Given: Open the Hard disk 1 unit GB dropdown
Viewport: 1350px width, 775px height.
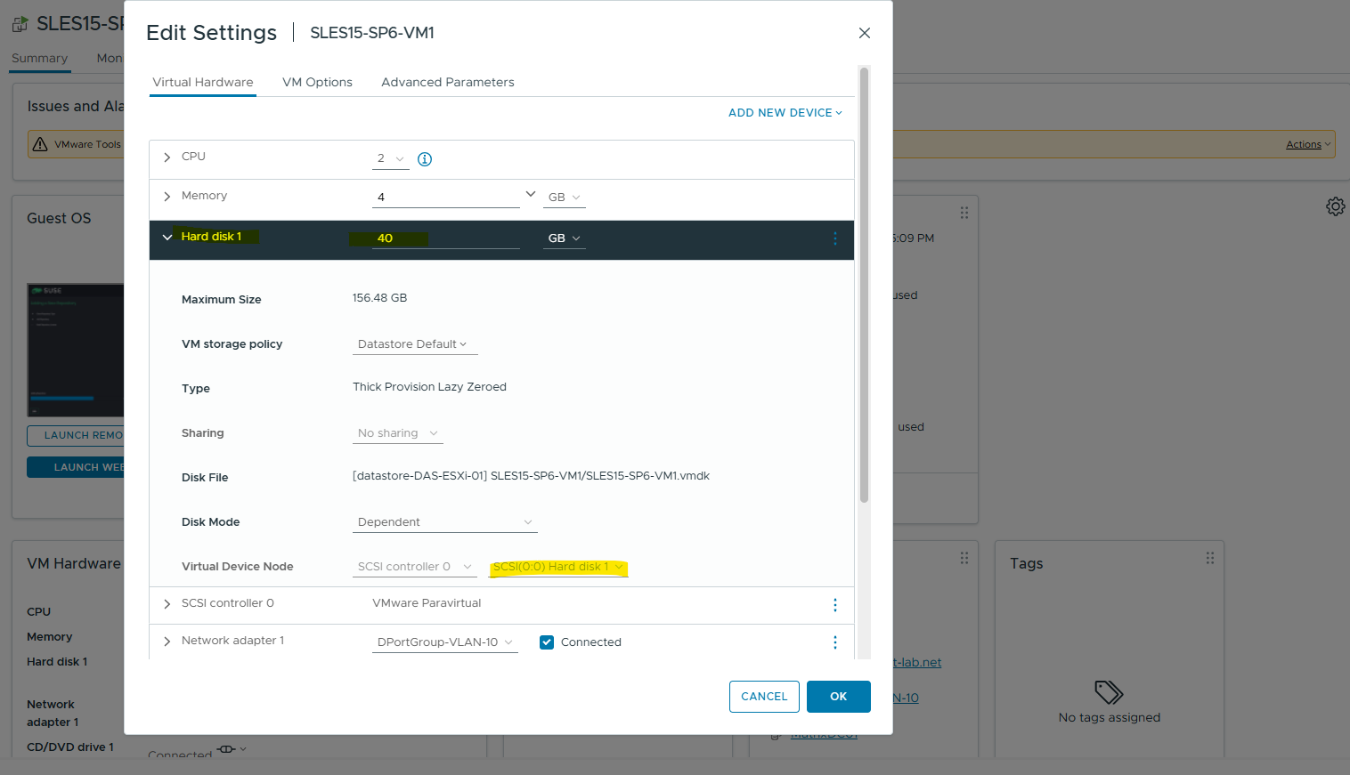Looking at the screenshot, I should [564, 238].
